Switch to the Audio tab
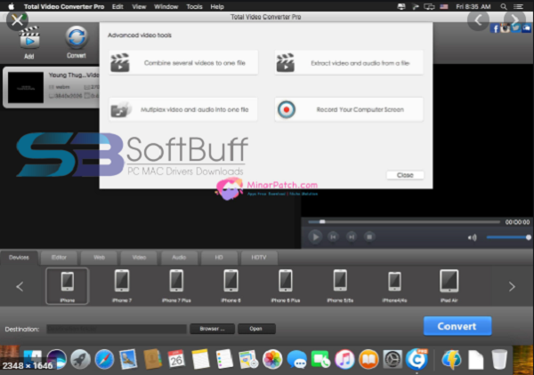Viewport: 534px width, 375px height. tap(179, 258)
